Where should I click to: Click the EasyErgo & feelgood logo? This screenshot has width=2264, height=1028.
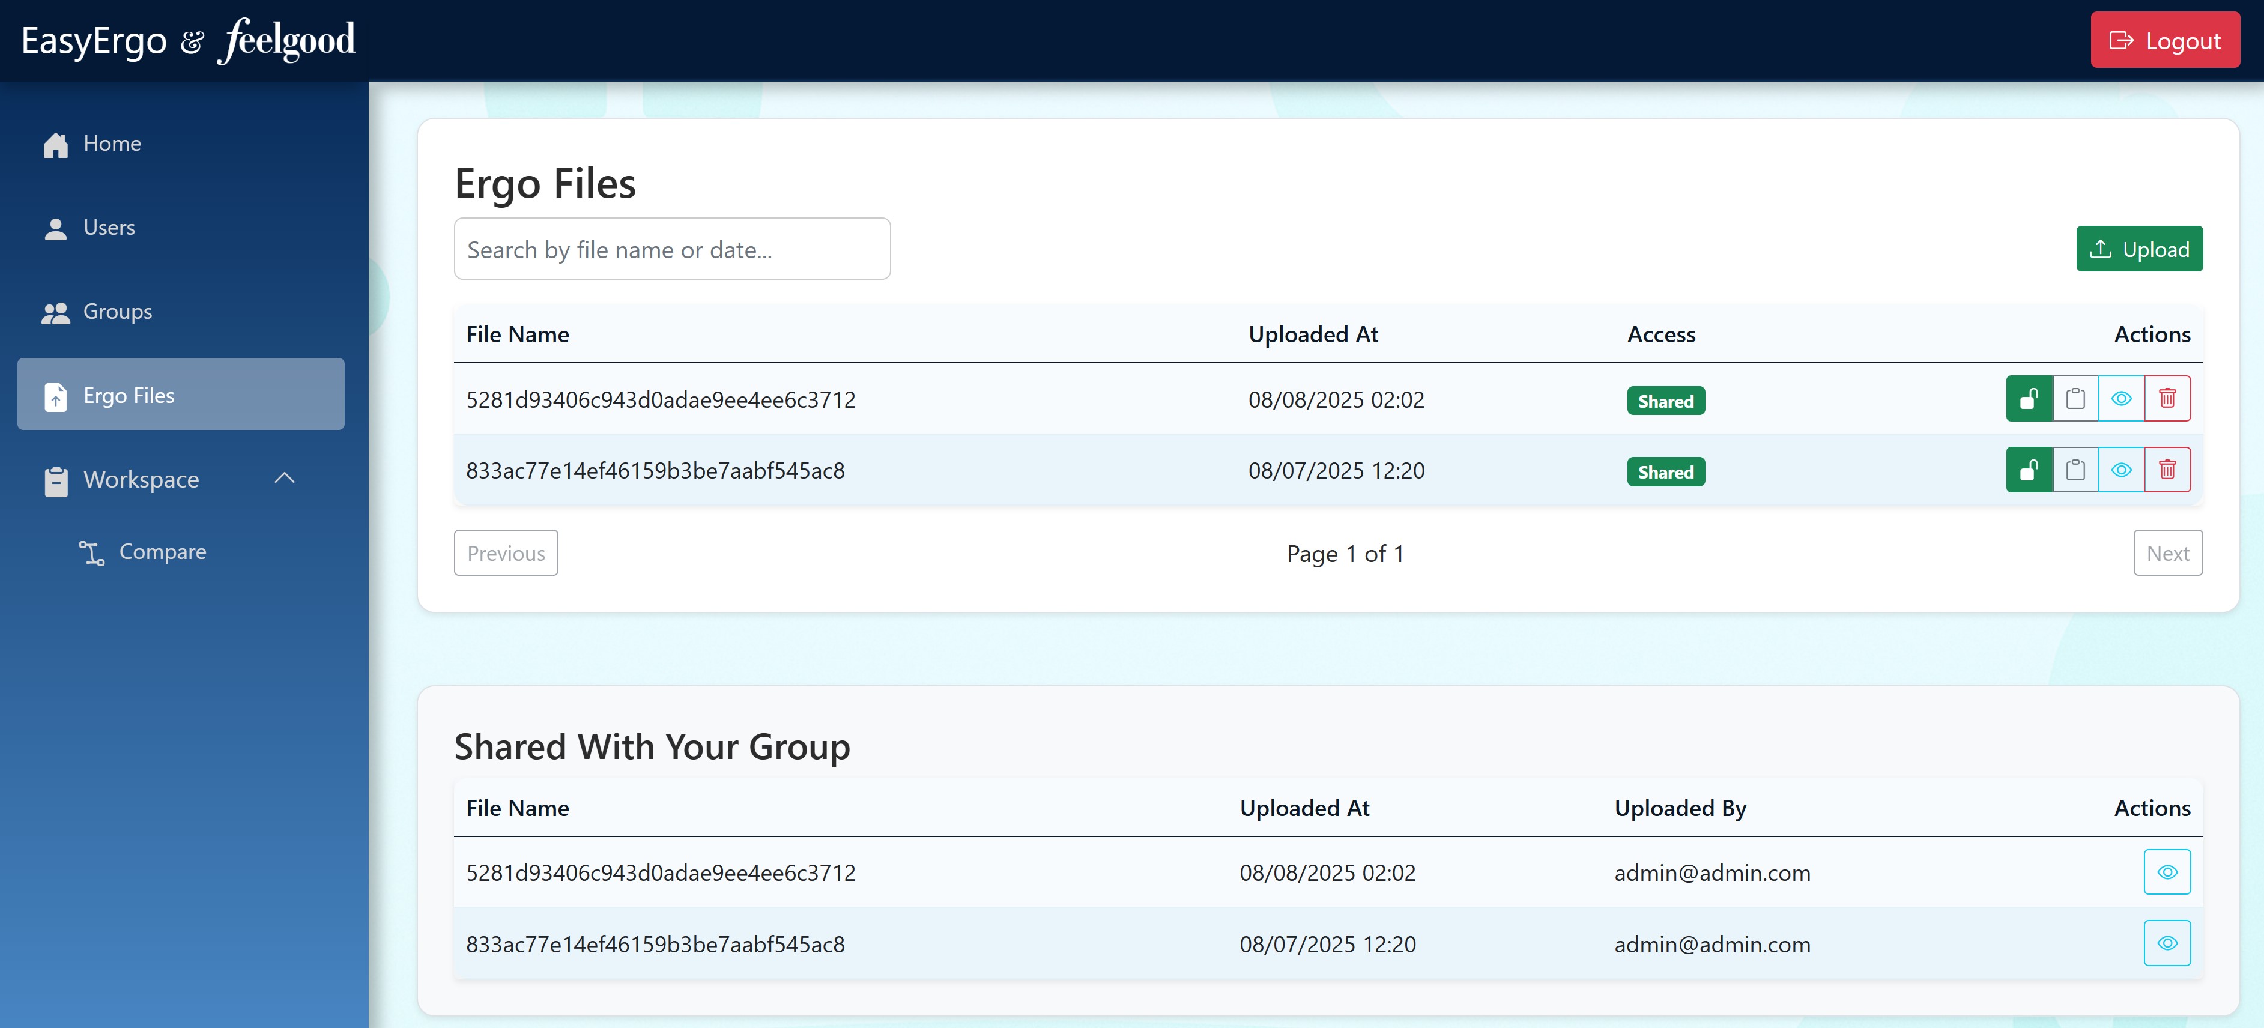coord(188,40)
